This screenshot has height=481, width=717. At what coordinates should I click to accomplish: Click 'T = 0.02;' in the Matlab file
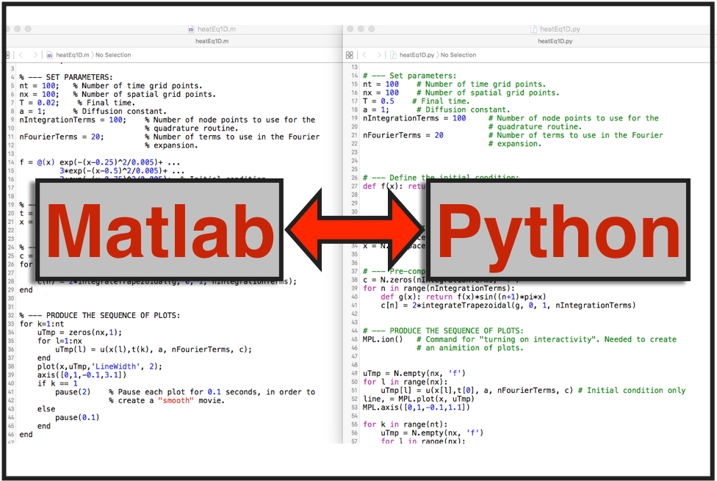click(40, 103)
